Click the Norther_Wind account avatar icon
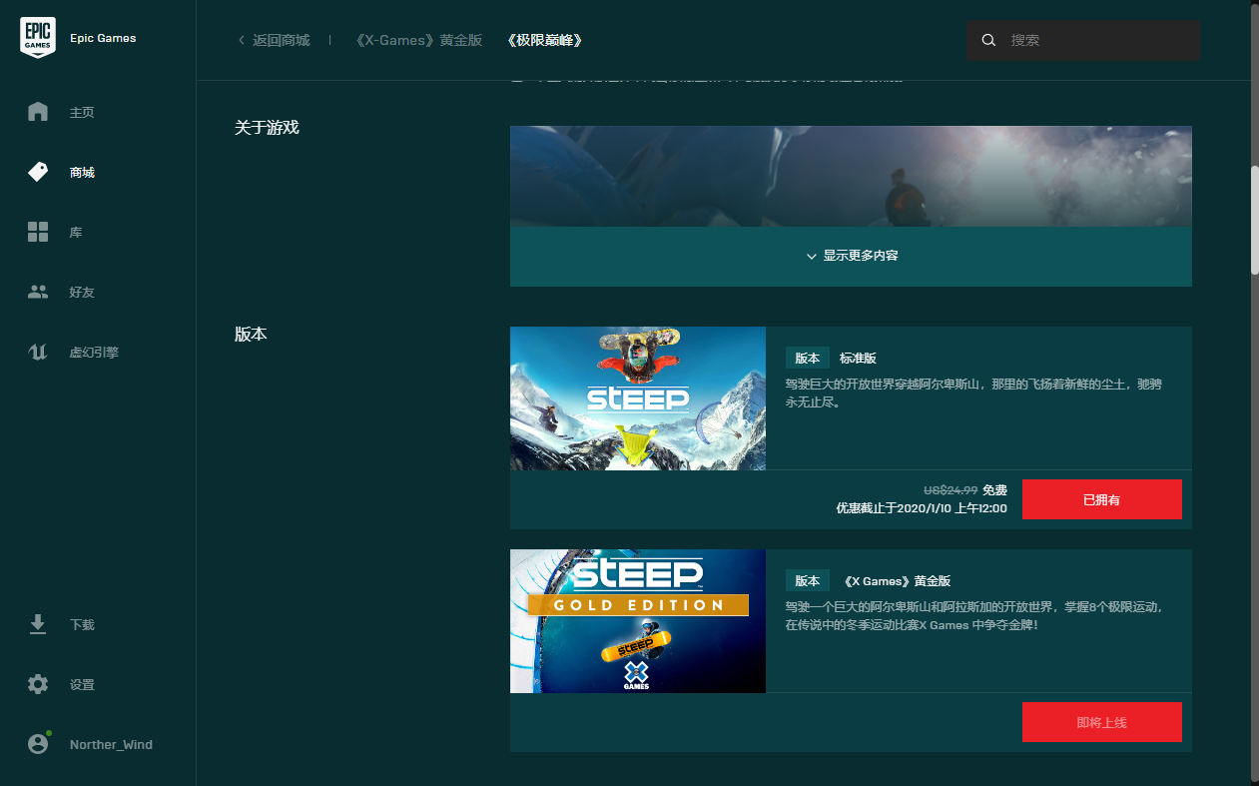This screenshot has height=786, width=1259. click(x=38, y=744)
